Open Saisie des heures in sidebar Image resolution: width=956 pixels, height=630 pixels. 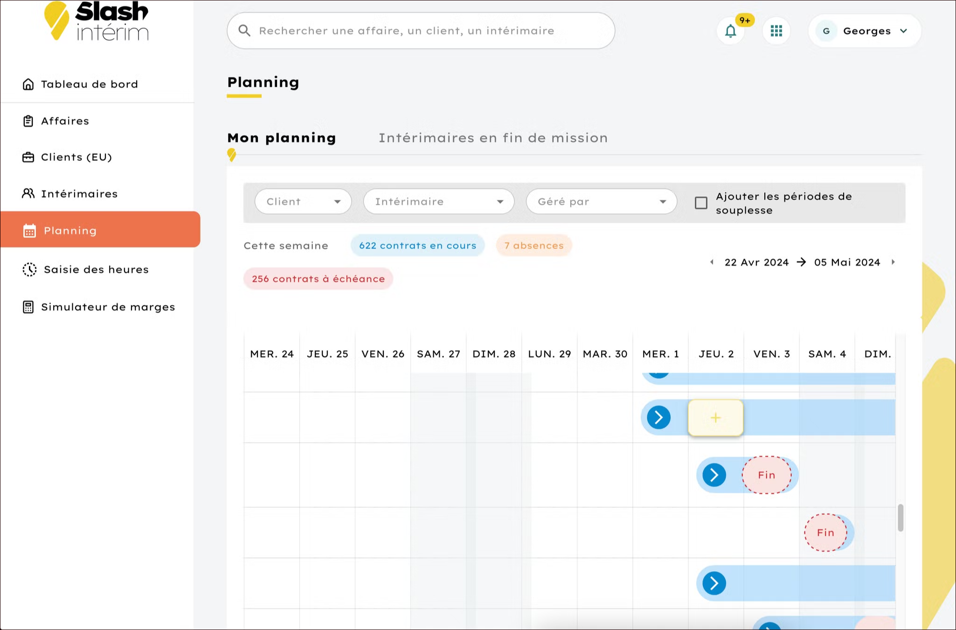(x=97, y=270)
